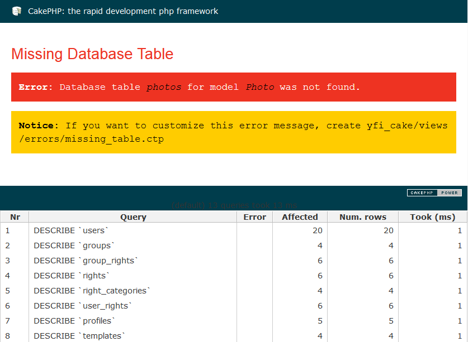Click the yellow notice about missing_table.ctp

pyautogui.click(x=234, y=132)
